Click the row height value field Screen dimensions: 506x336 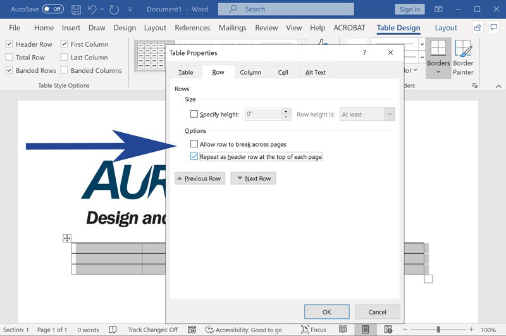click(263, 114)
